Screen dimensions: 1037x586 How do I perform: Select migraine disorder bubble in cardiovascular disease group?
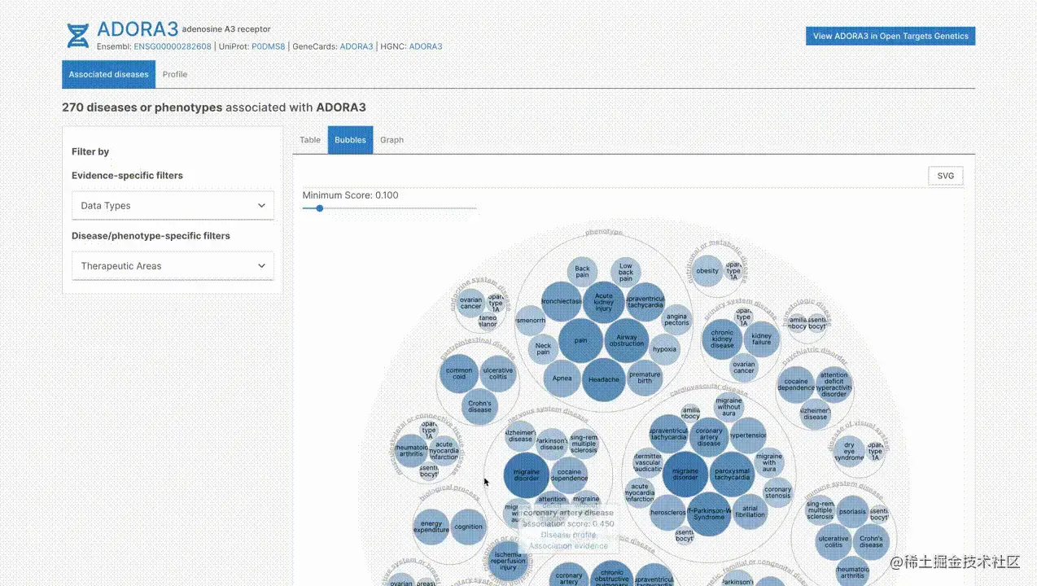point(685,474)
